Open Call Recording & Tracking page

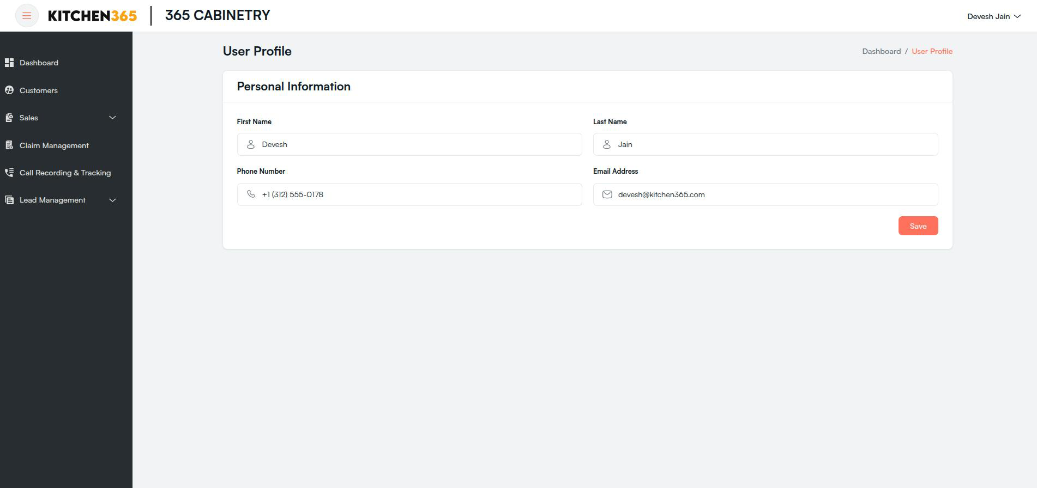(x=66, y=173)
